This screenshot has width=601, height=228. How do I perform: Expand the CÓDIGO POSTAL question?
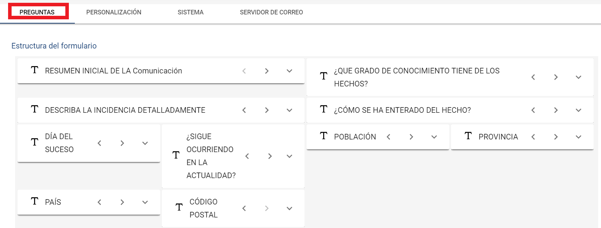tap(289, 208)
